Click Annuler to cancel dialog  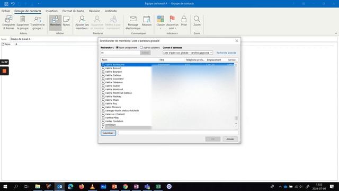(x=230, y=139)
